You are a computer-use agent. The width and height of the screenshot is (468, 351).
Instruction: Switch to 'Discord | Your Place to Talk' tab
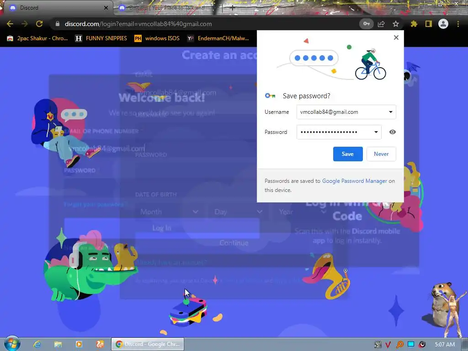point(165,8)
